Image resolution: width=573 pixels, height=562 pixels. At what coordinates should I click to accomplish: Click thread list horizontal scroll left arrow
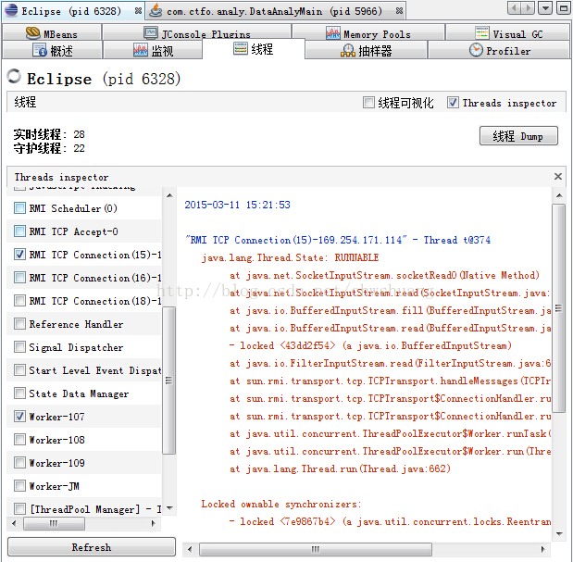(14, 523)
